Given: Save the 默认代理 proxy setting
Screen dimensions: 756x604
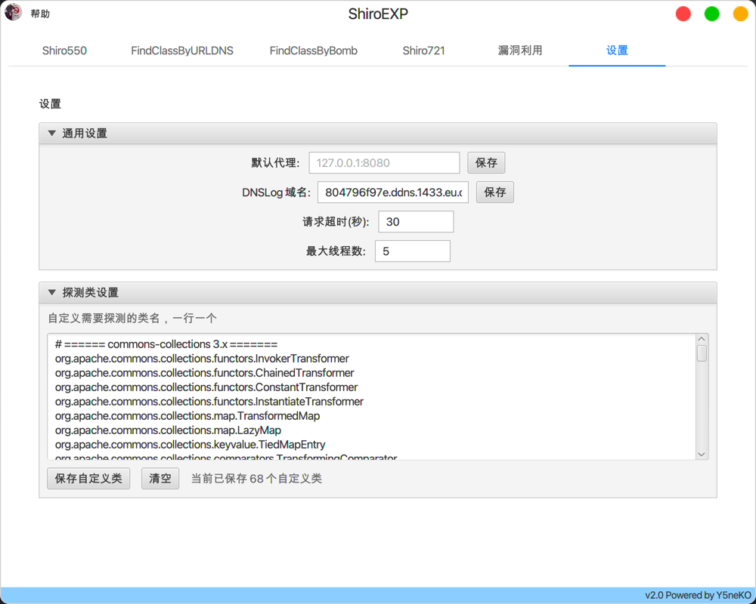Looking at the screenshot, I should (486, 163).
